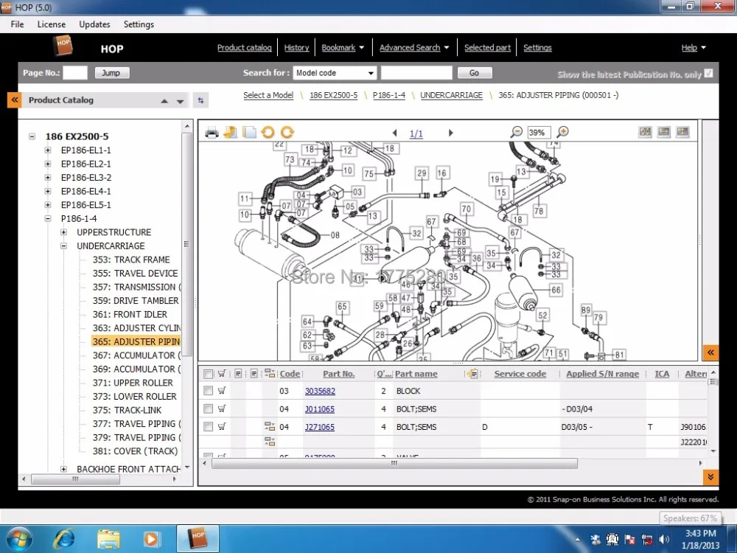
Task: Tick the select-all checkbox in table header
Action: pos(208,375)
